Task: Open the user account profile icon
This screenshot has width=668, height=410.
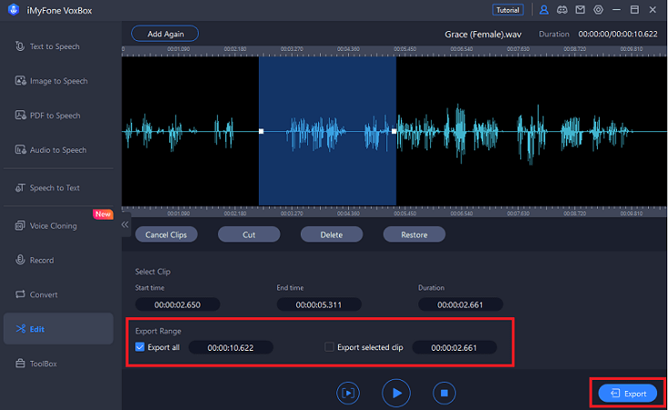Action: click(x=544, y=10)
